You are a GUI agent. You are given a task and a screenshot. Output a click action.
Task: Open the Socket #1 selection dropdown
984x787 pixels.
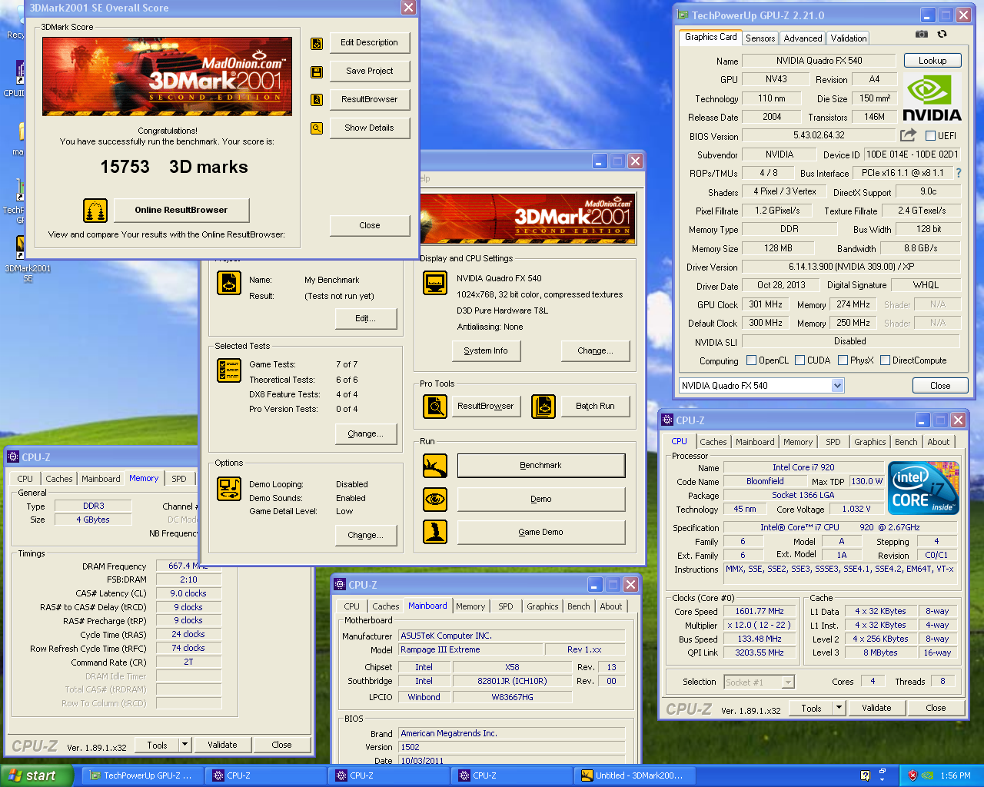pyautogui.click(x=788, y=682)
